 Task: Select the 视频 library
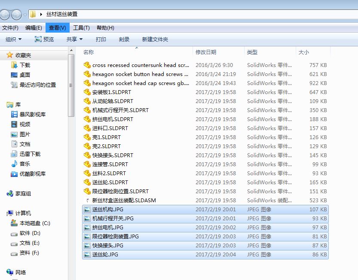pos(21,124)
